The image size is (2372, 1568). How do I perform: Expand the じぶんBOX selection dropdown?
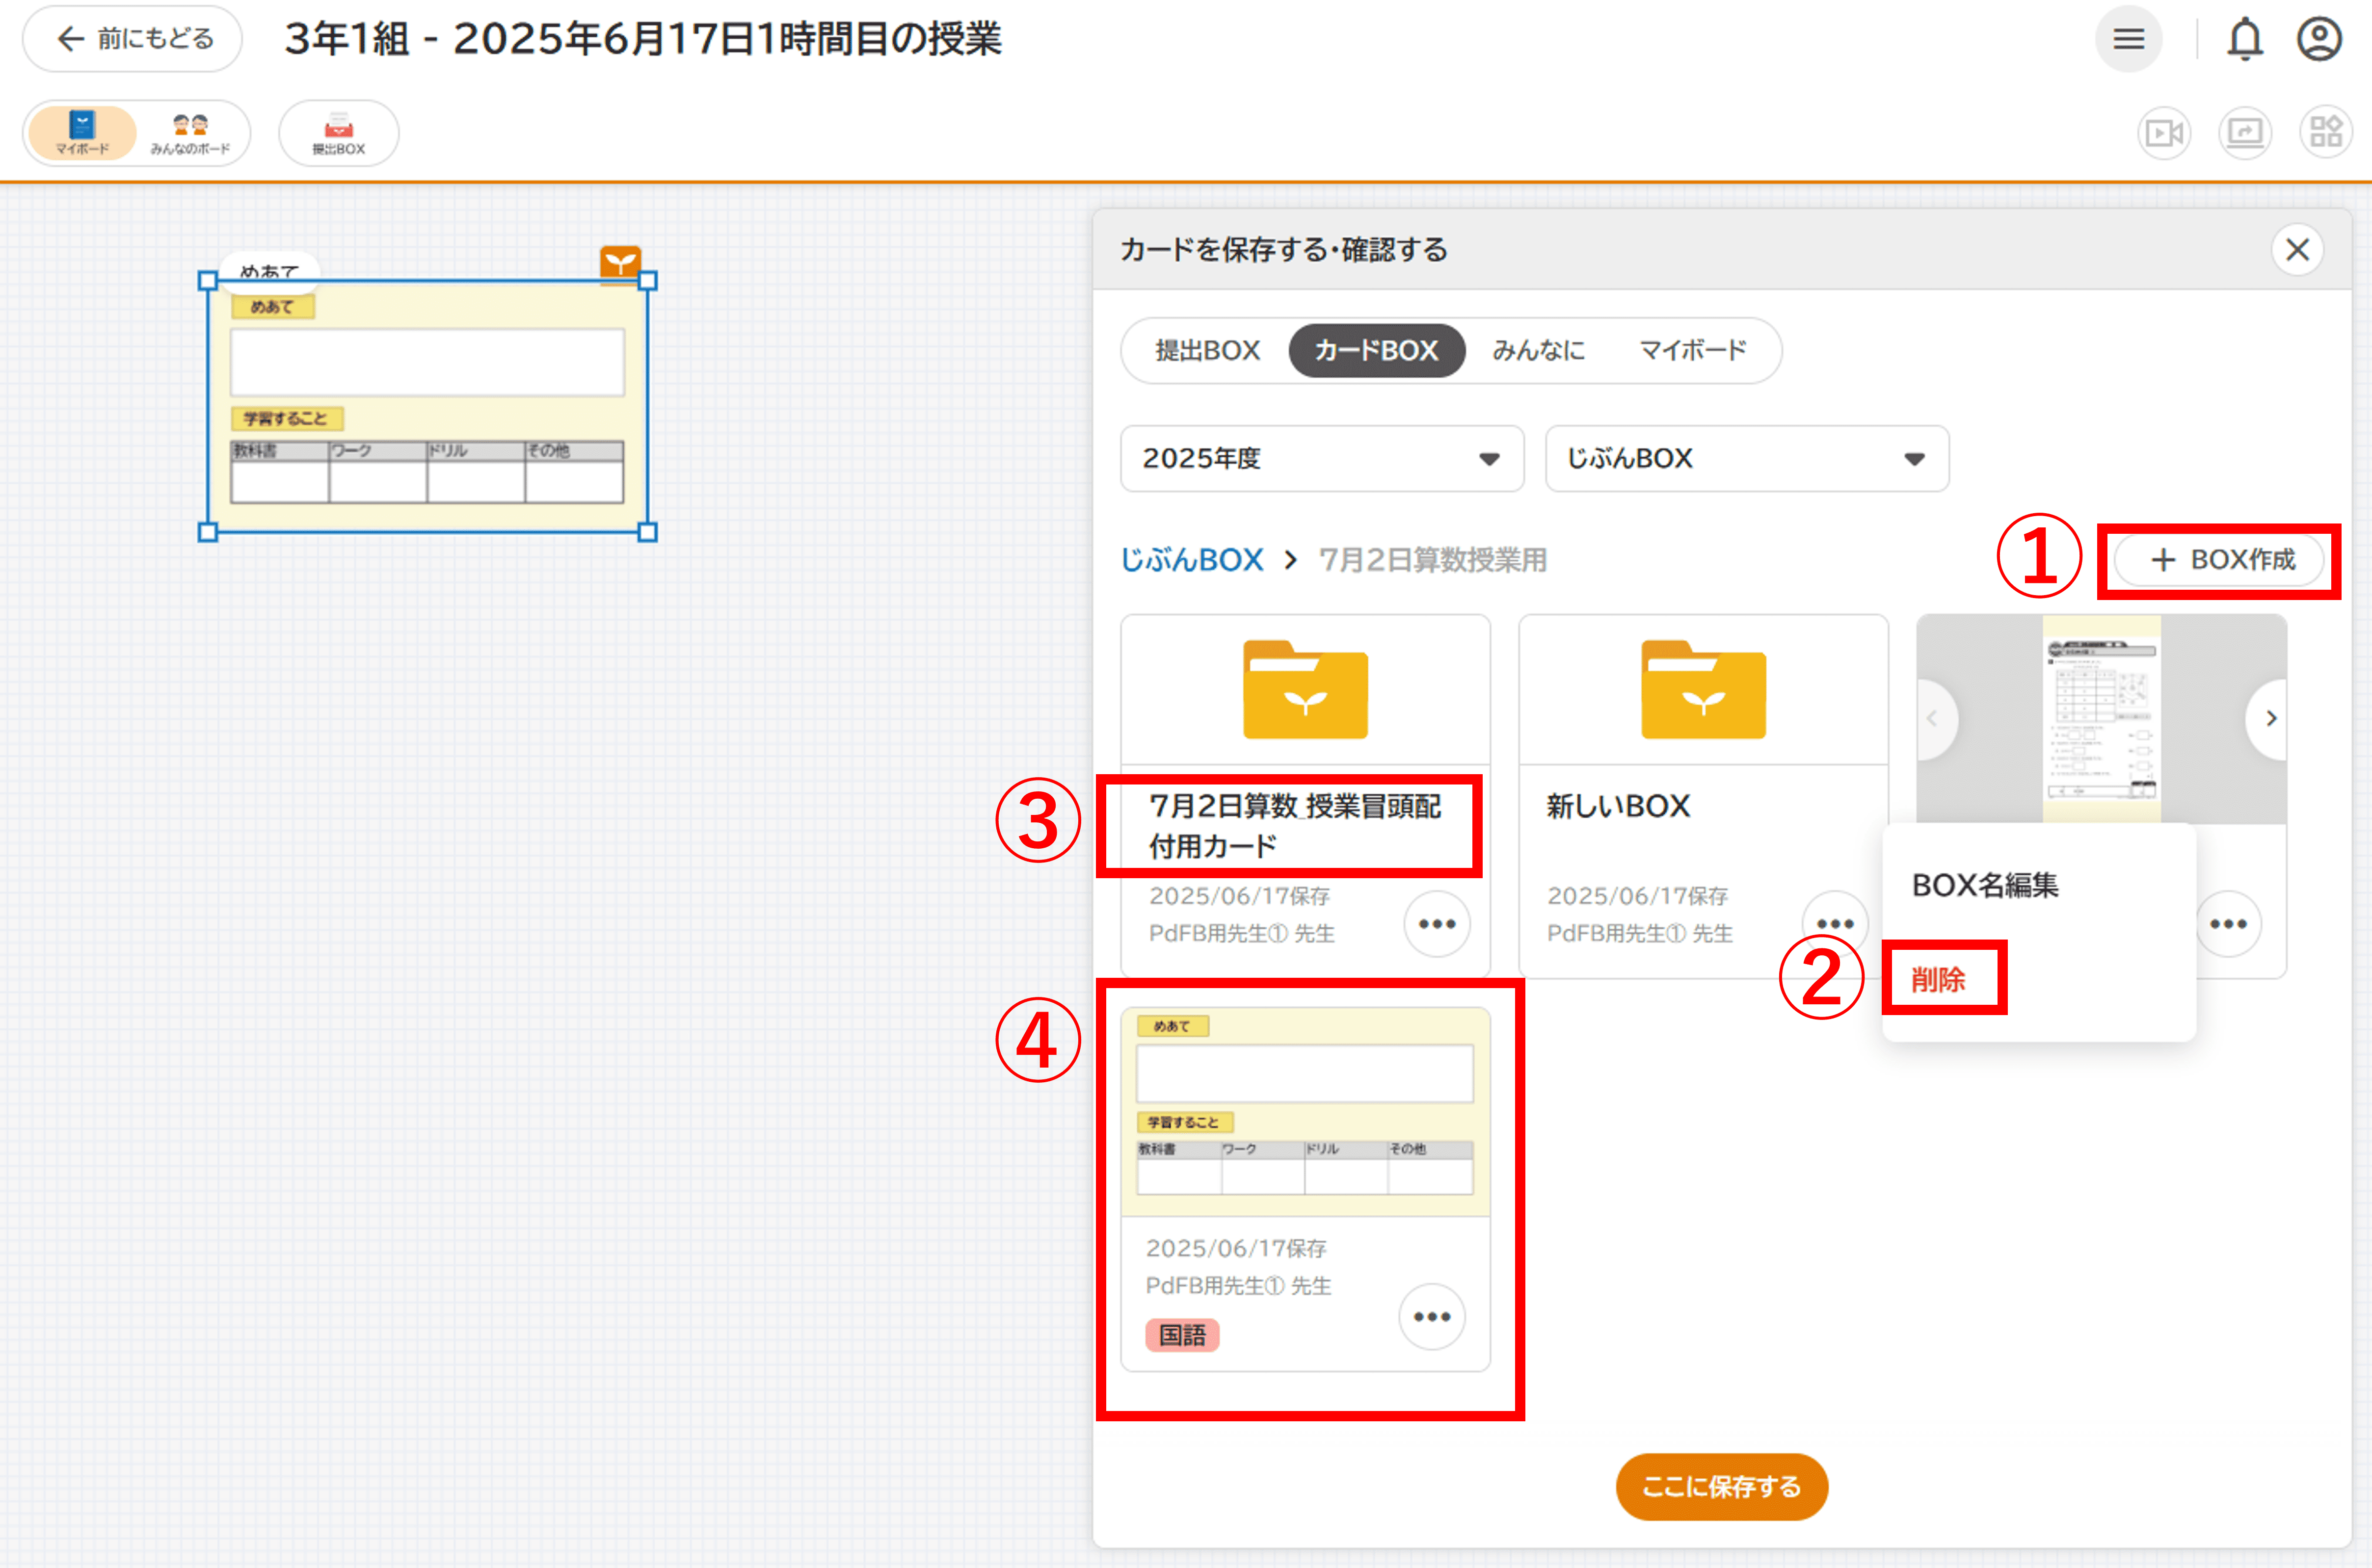click(1746, 459)
